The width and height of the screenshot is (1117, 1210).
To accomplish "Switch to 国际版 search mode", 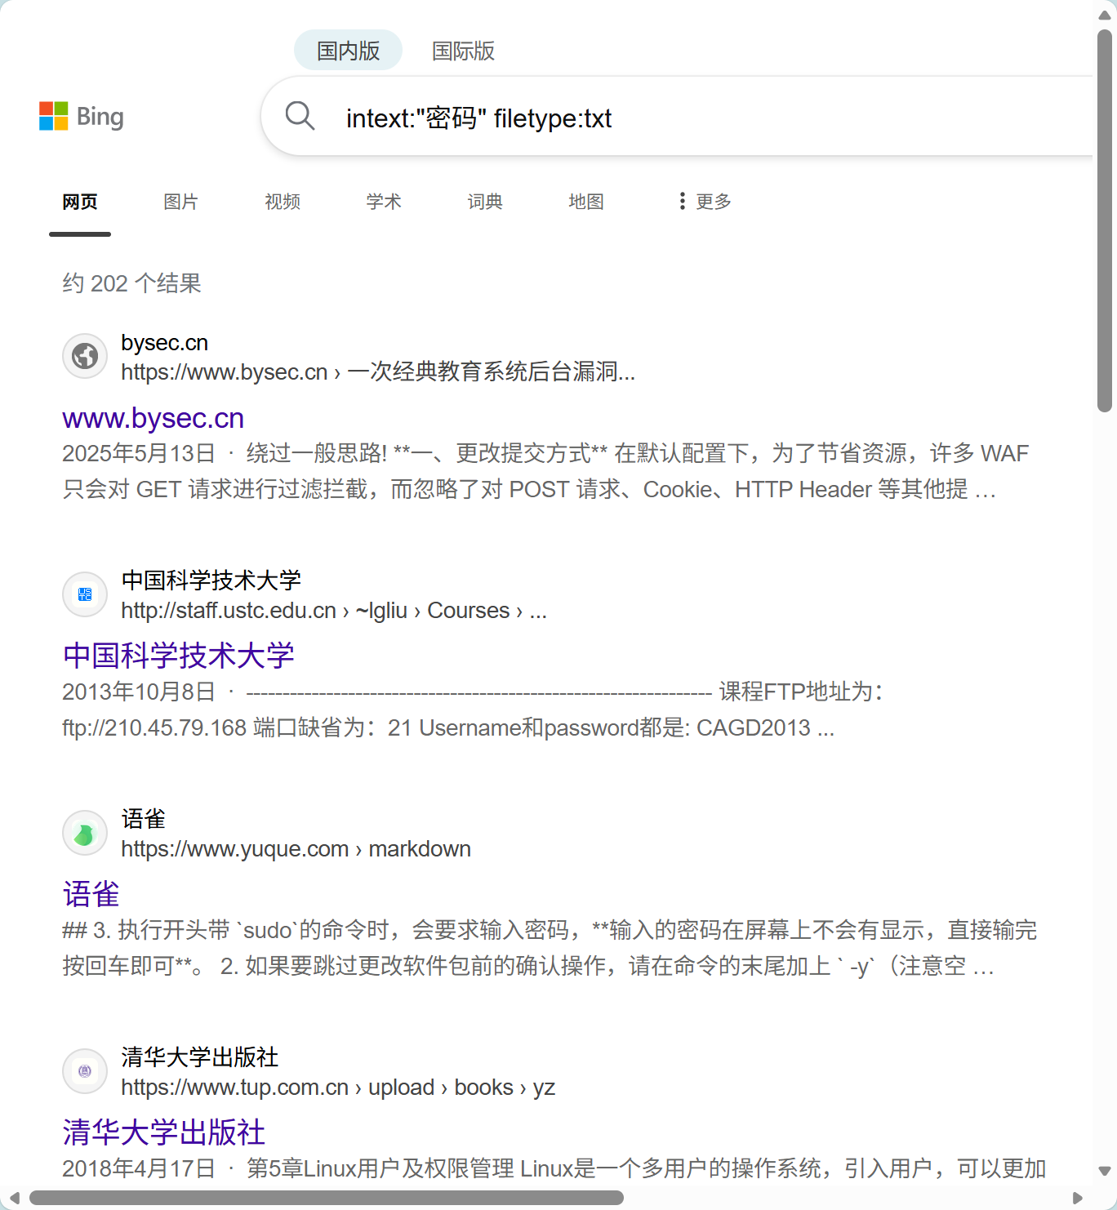I will click(463, 51).
